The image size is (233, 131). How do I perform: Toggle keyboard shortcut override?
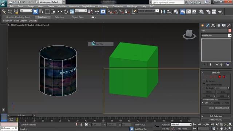click(x=103, y=12)
